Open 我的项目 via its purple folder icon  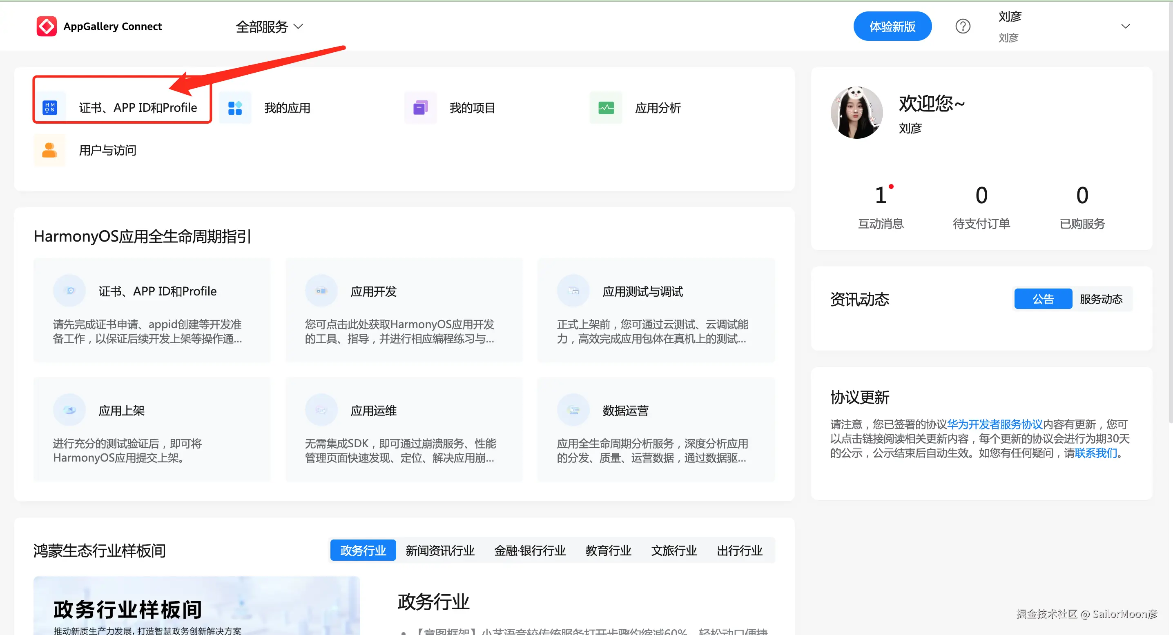point(420,107)
